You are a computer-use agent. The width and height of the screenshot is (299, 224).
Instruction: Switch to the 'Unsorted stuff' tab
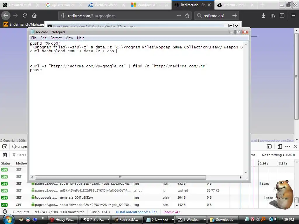[20, 5]
